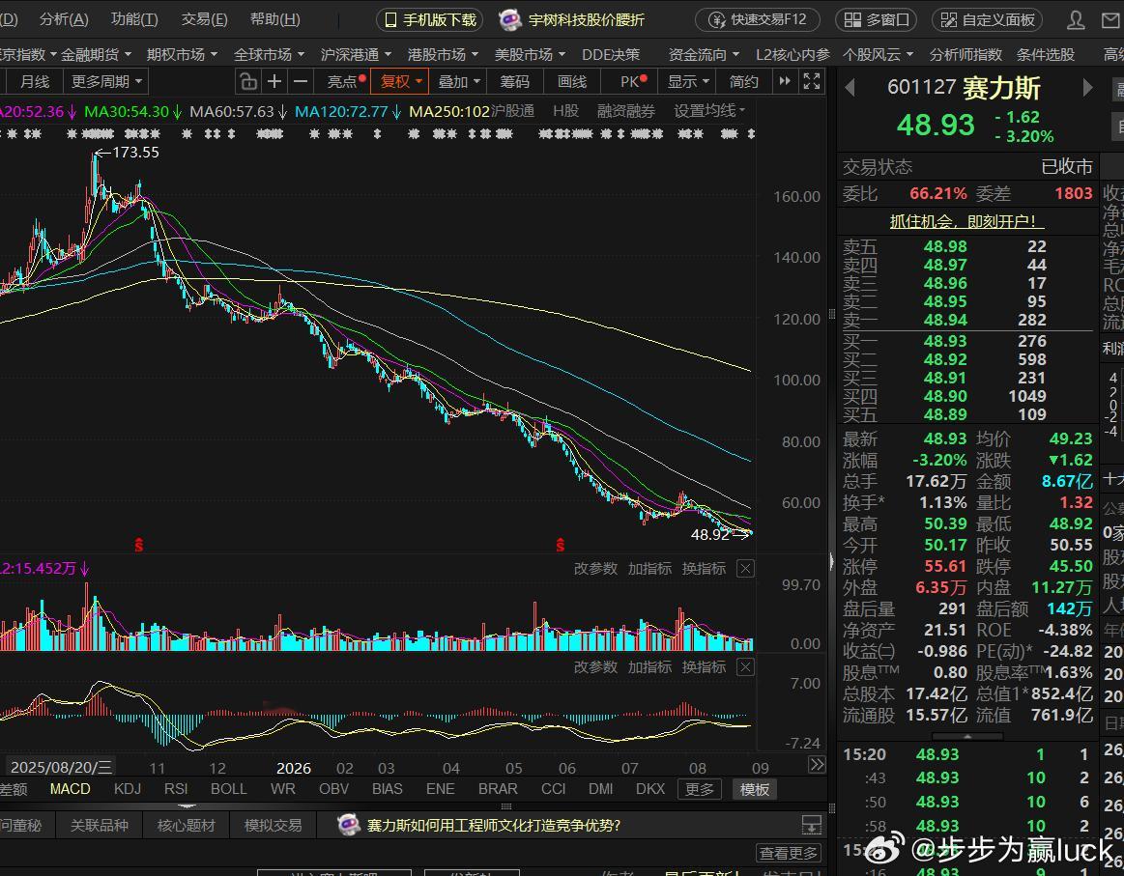Viewport: 1124px width, 876px height.
Task: Open 交易(E) menu
Action: [x=204, y=19]
